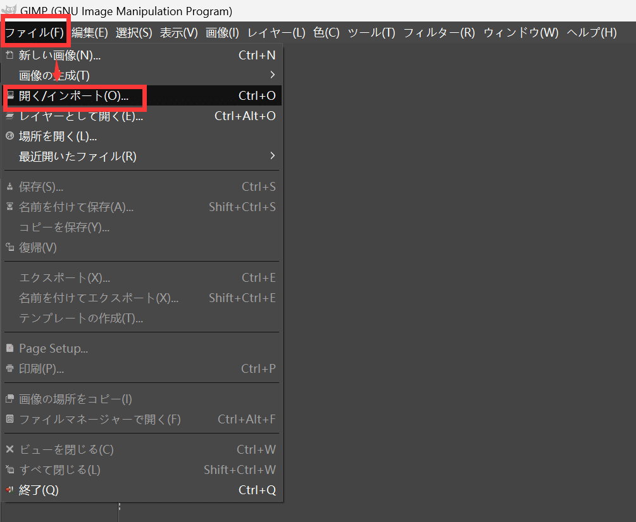Open the ヘルプ(H) menu
Viewport: 636px width, 522px height.
(592, 32)
